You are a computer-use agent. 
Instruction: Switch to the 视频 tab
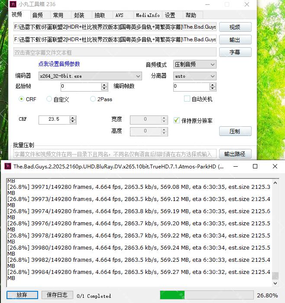(17, 14)
